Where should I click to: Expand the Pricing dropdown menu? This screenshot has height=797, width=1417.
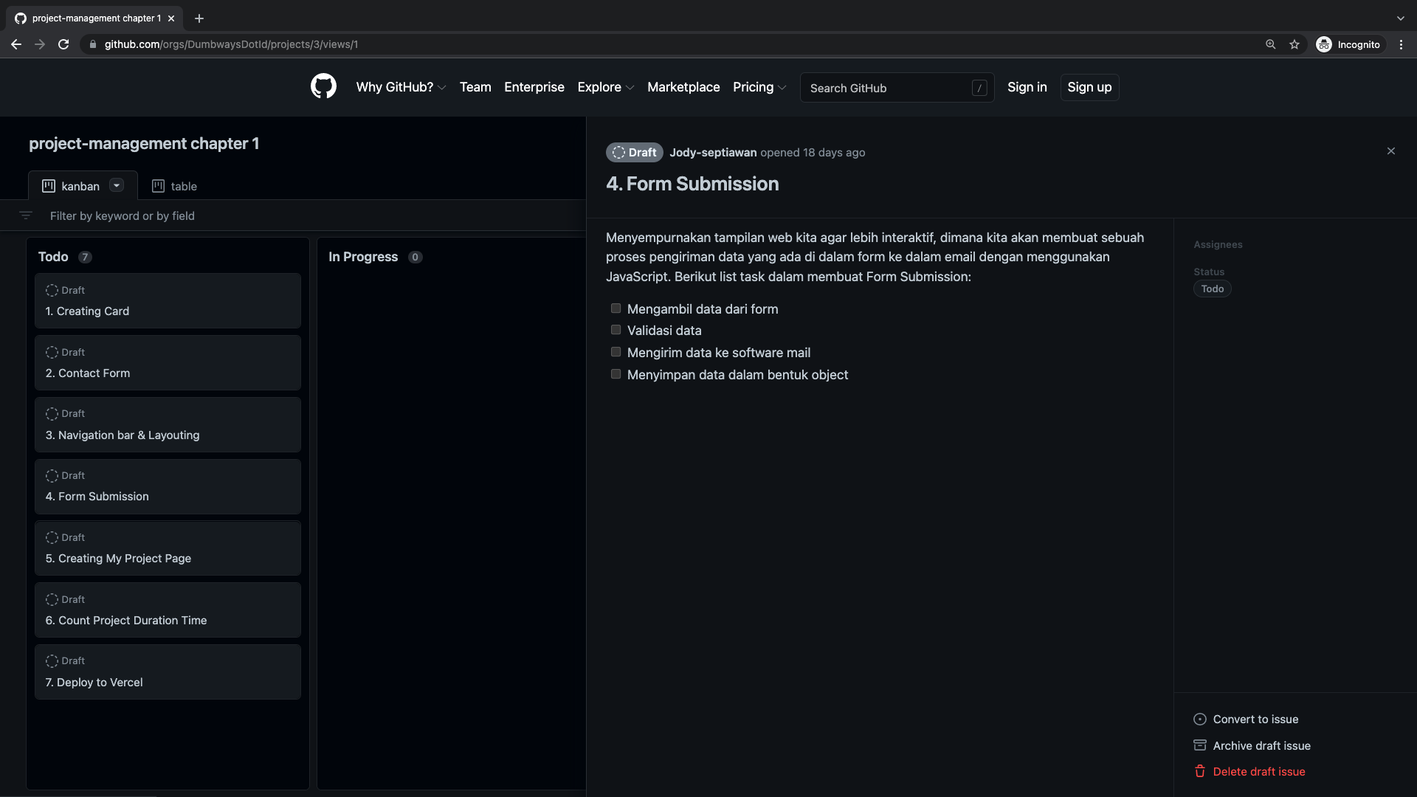click(x=759, y=87)
